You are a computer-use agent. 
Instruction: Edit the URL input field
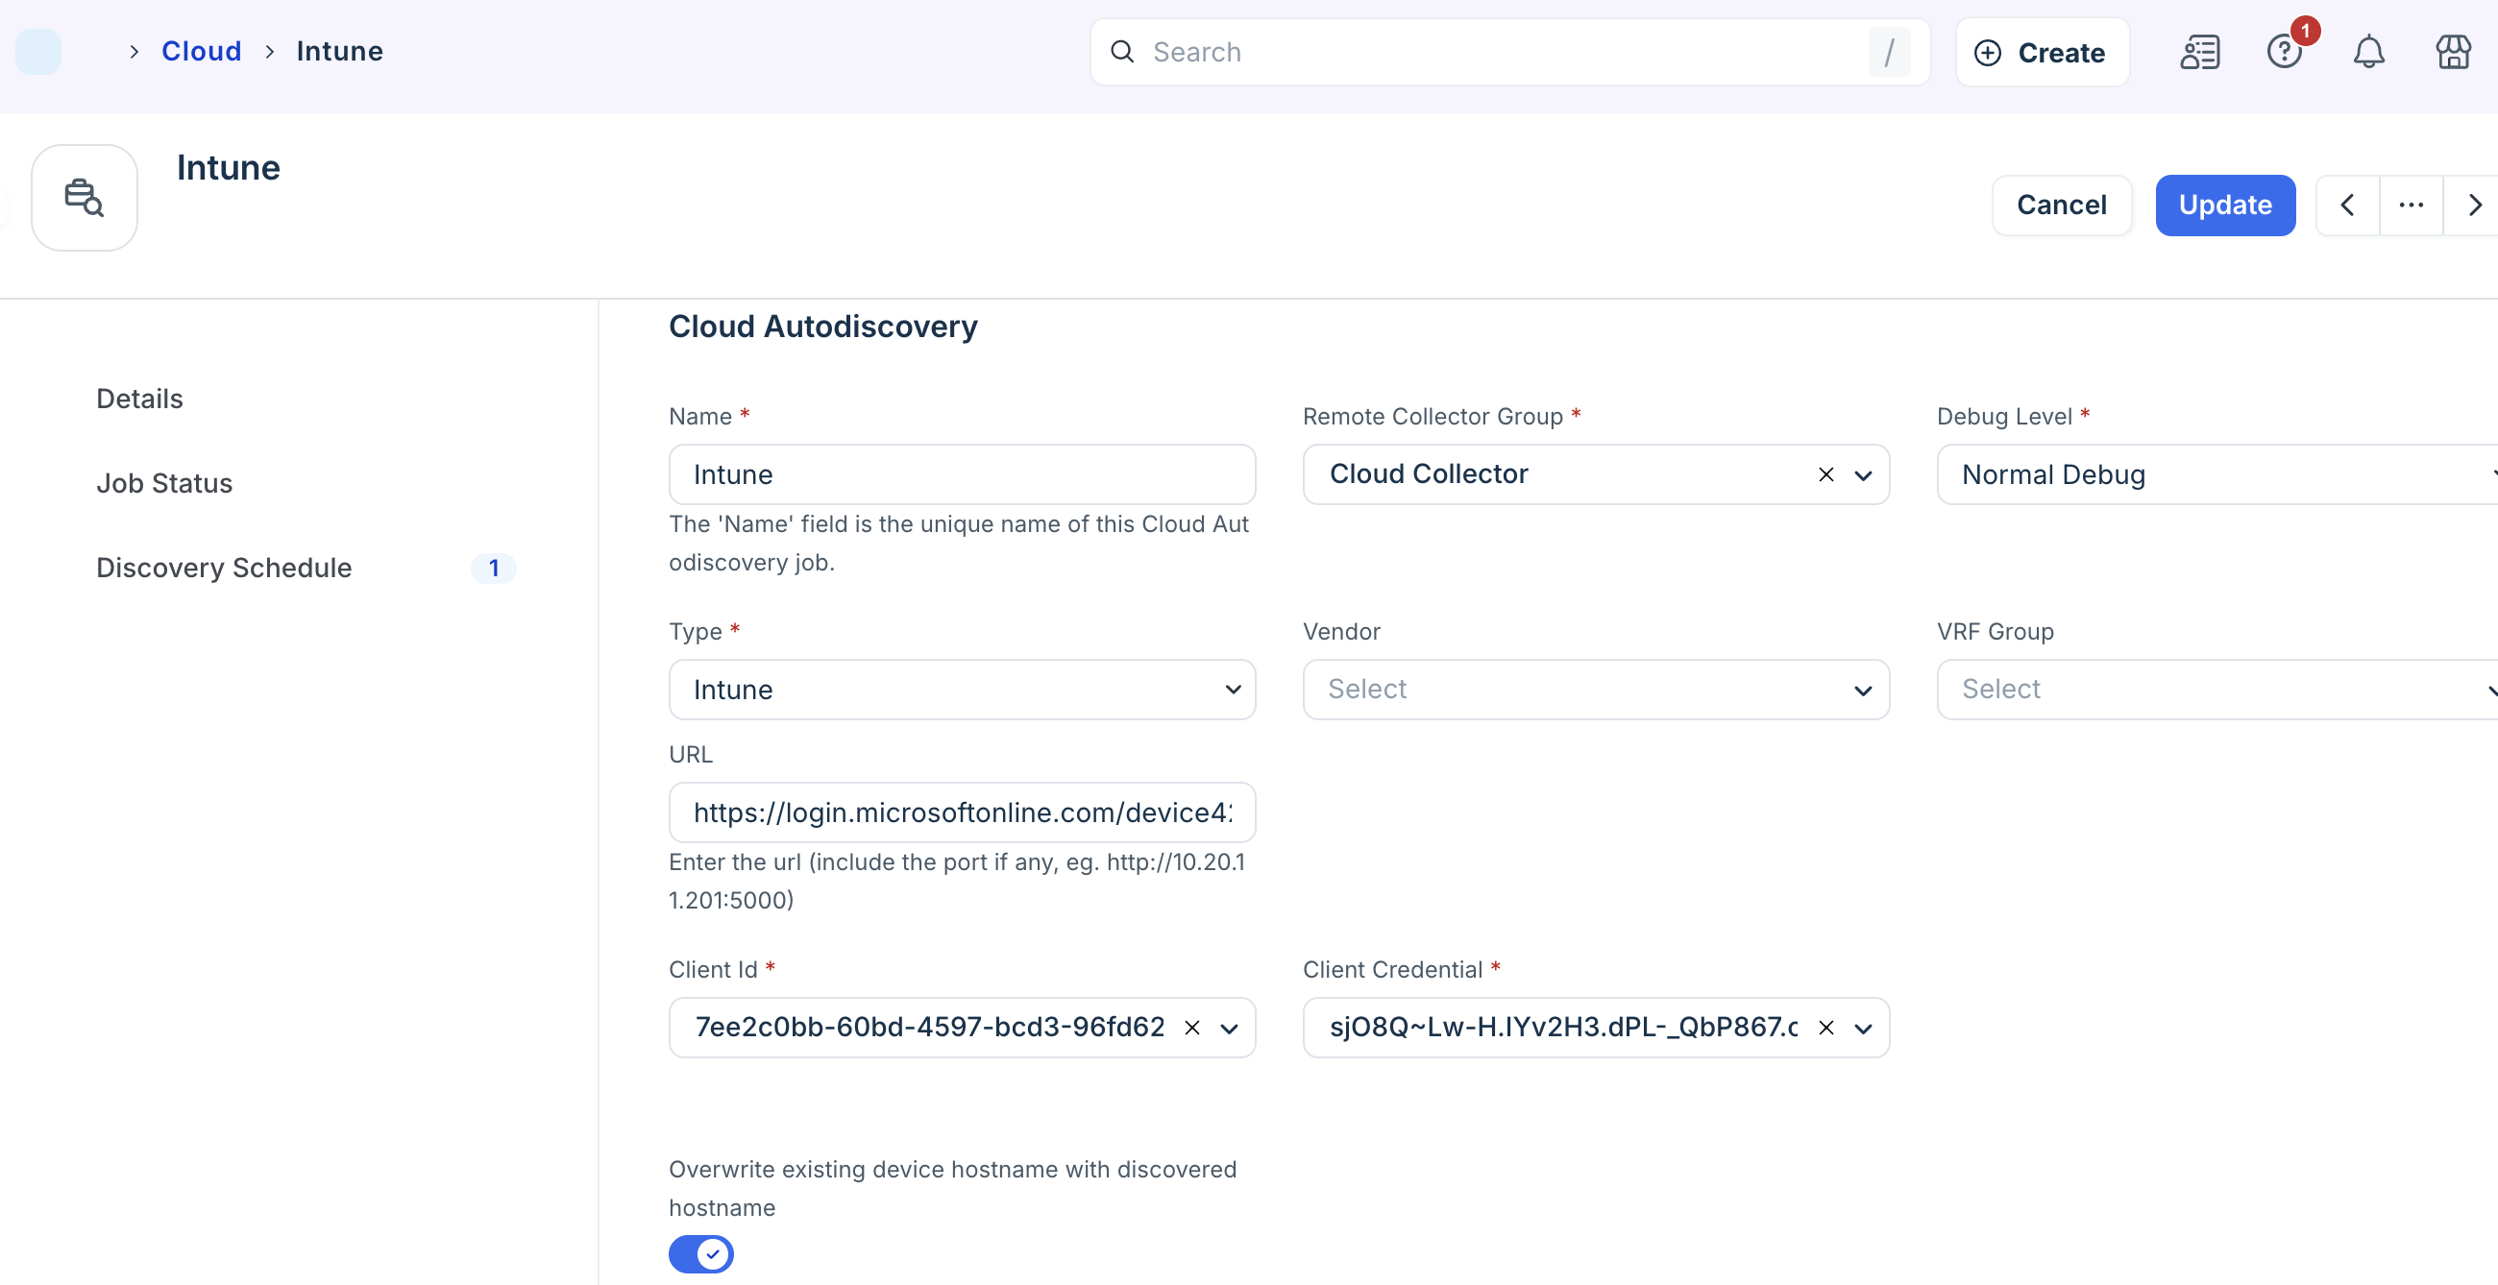[962, 813]
